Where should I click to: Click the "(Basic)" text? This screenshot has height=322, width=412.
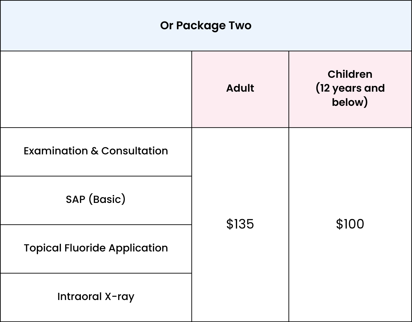click(x=107, y=199)
